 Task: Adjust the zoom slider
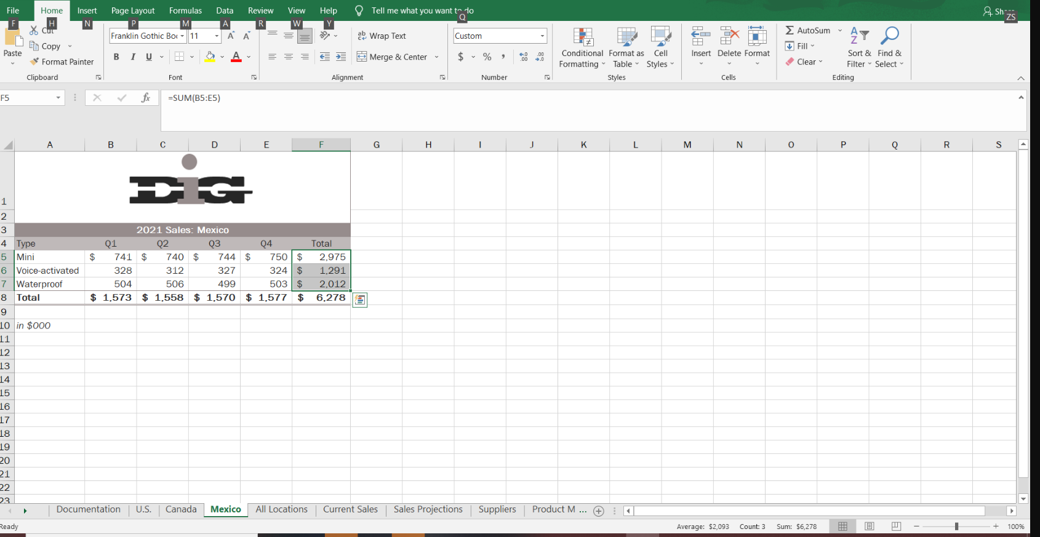(956, 527)
